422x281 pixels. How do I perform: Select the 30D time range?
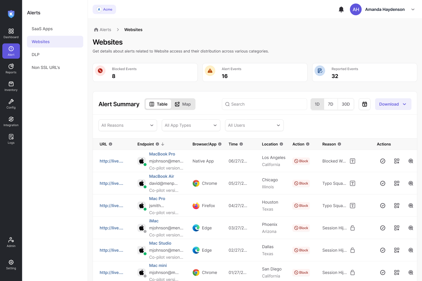tap(346, 104)
